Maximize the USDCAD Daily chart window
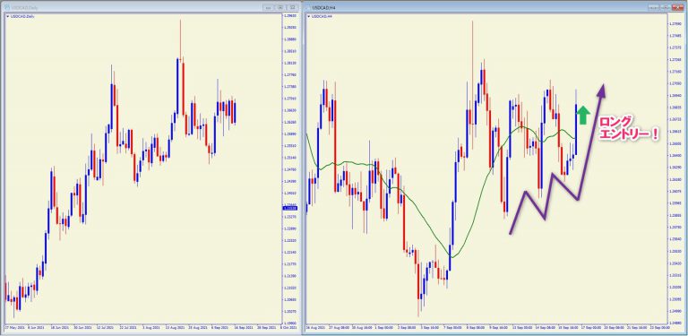This screenshot has width=688, height=336. point(279,7)
